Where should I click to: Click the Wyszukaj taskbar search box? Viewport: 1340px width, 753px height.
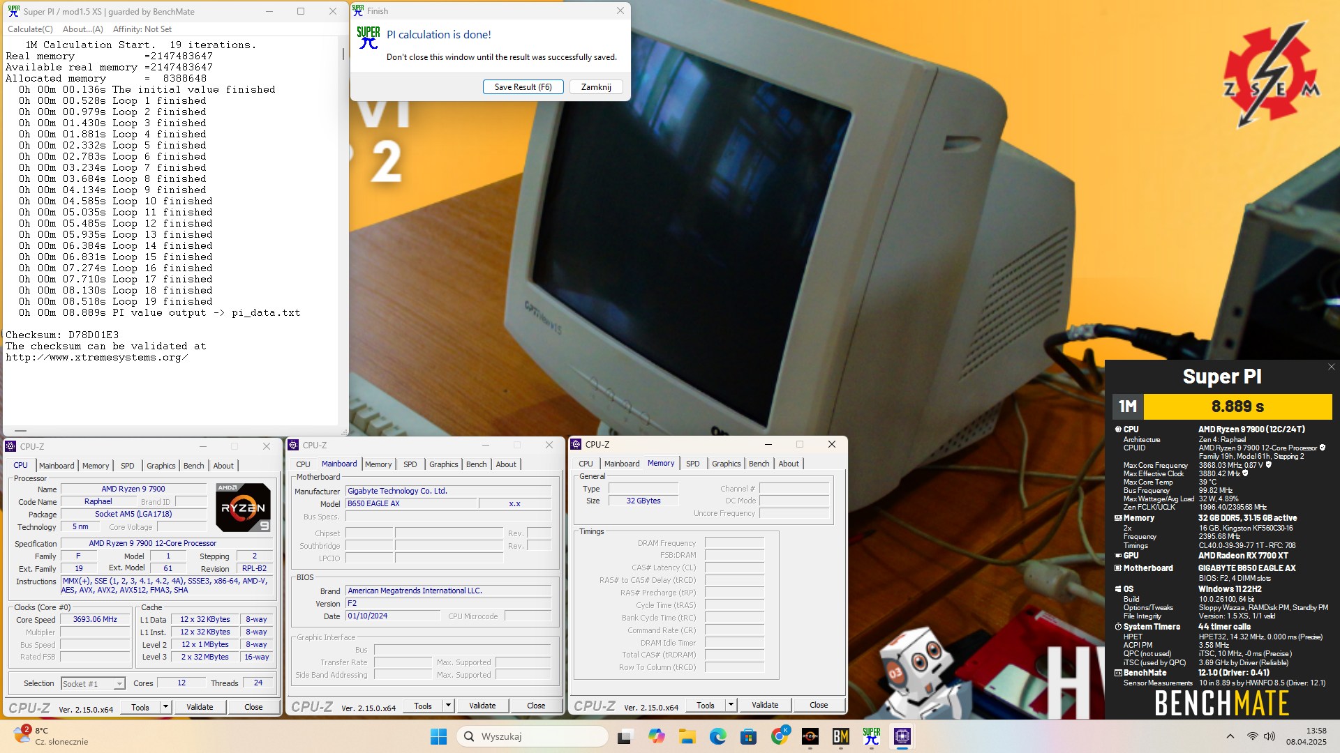(533, 736)
